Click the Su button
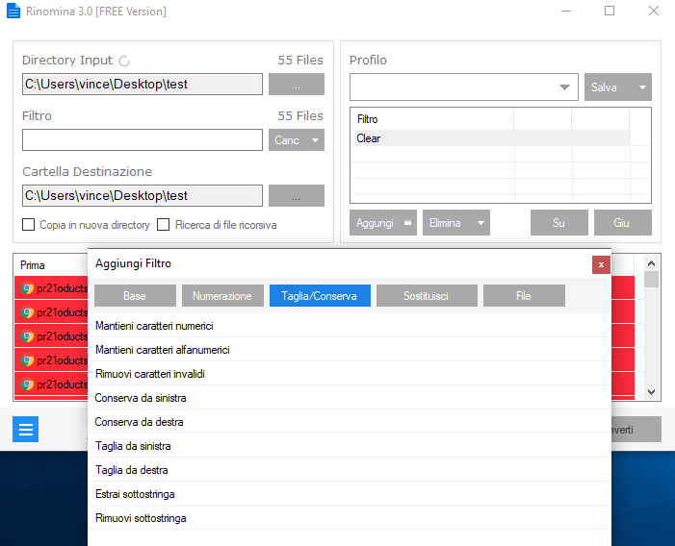The height and width of the screenshot is (546, 675). 558,223
